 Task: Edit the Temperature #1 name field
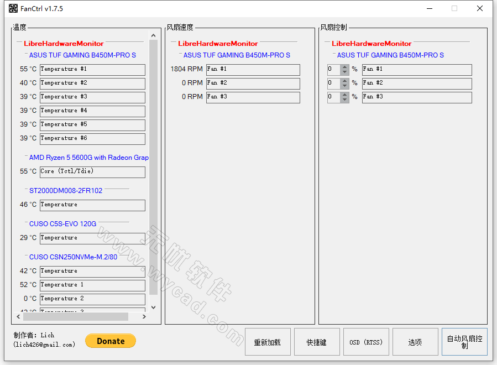click(x=92, y=70)
